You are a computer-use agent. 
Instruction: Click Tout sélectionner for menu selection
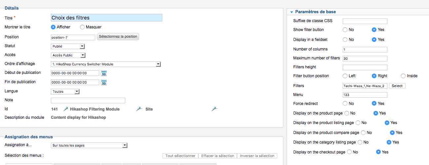pyautogui.click(x=180, y=156)
